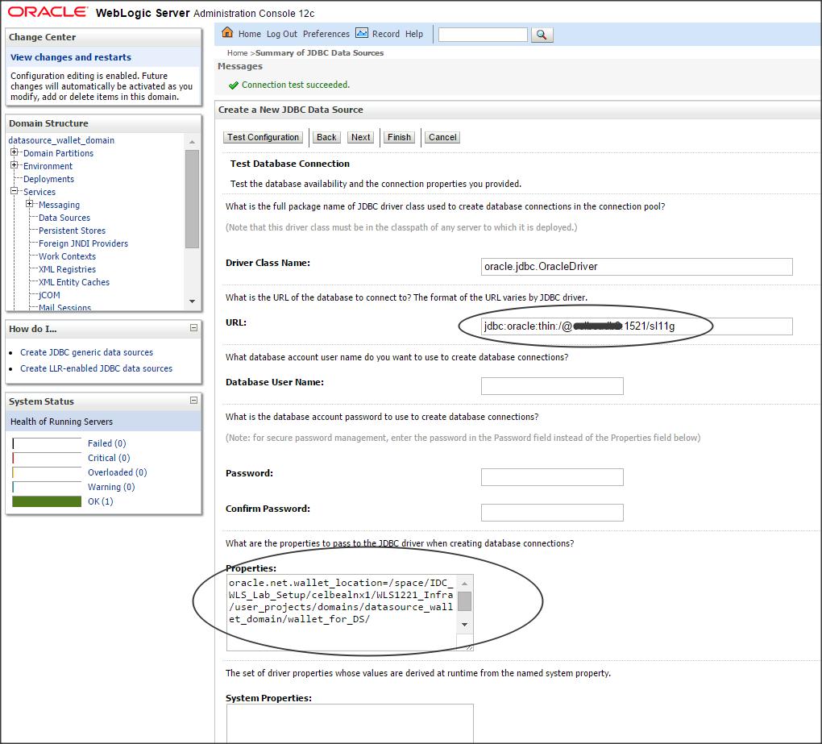
Task: Click the Domain Structure scrollbar thumb
Action: click(192, 199)
